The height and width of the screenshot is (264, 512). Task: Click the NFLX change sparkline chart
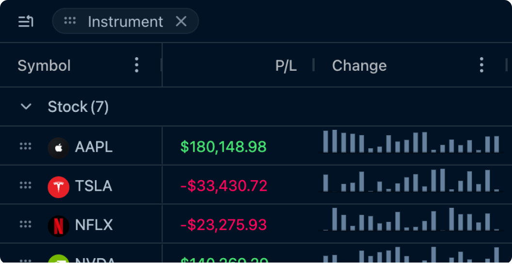point(411,219)
